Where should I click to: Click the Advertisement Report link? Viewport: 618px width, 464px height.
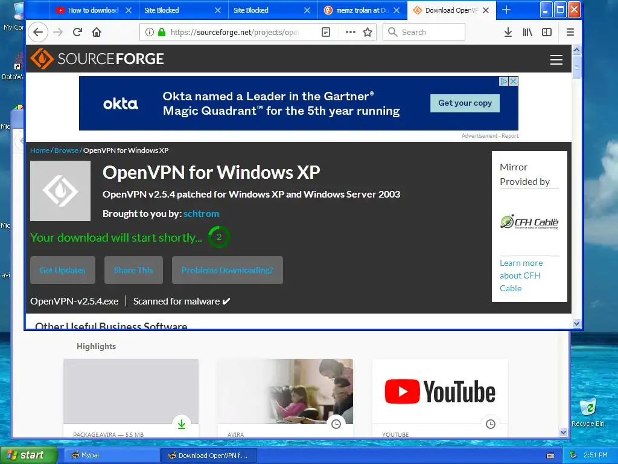490,136
